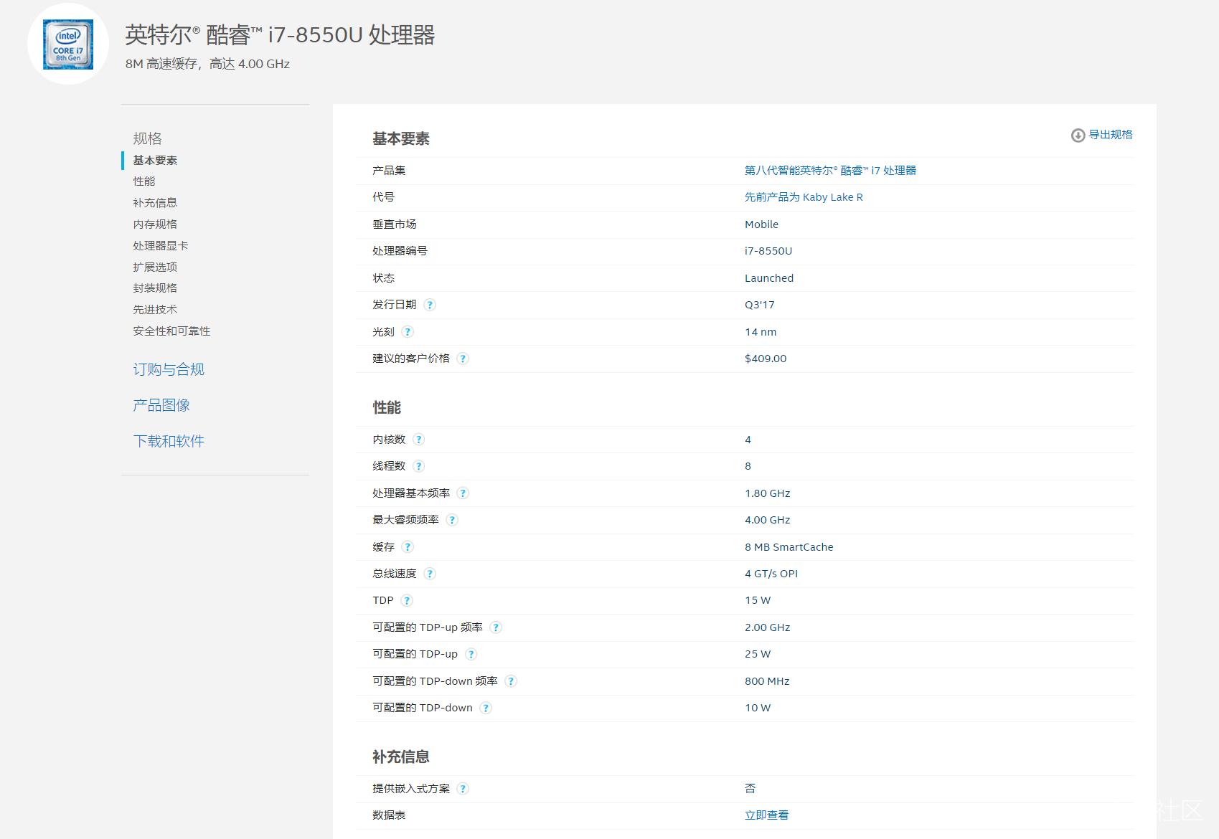Open the help icon next to TDP
Image resolution: width=1219 pixels, height=839 pixels.
point(407,601)
